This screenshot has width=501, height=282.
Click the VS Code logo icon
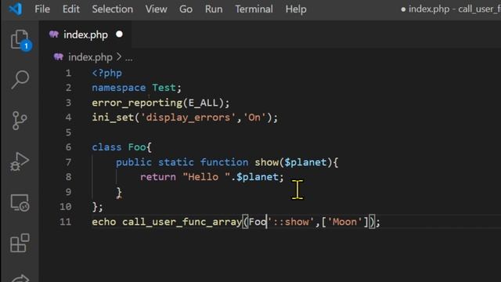point(15,9)
